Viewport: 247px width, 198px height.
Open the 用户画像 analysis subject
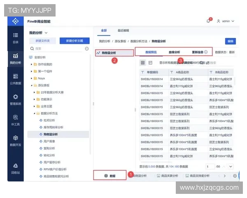pos(49,141)
